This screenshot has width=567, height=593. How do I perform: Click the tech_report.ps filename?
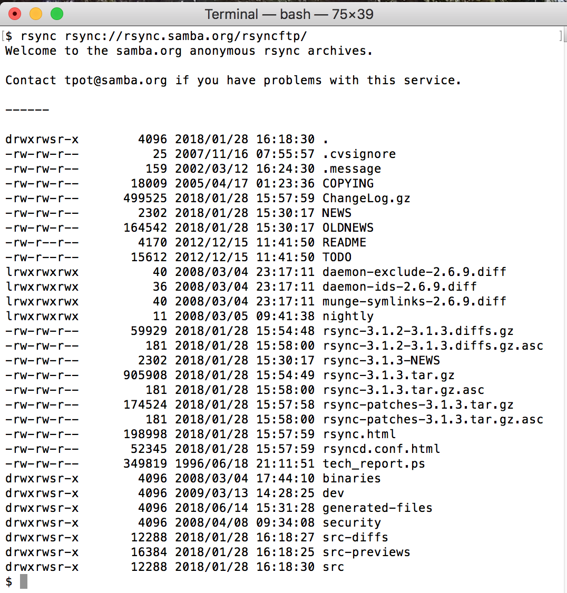tap(374, 464)
